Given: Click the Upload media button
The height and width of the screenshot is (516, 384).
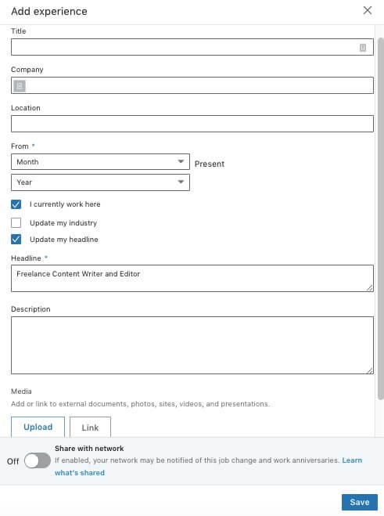Looking at the screenshot, I should tap(38, 428).
